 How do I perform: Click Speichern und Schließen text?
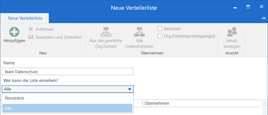pos(58,37)
